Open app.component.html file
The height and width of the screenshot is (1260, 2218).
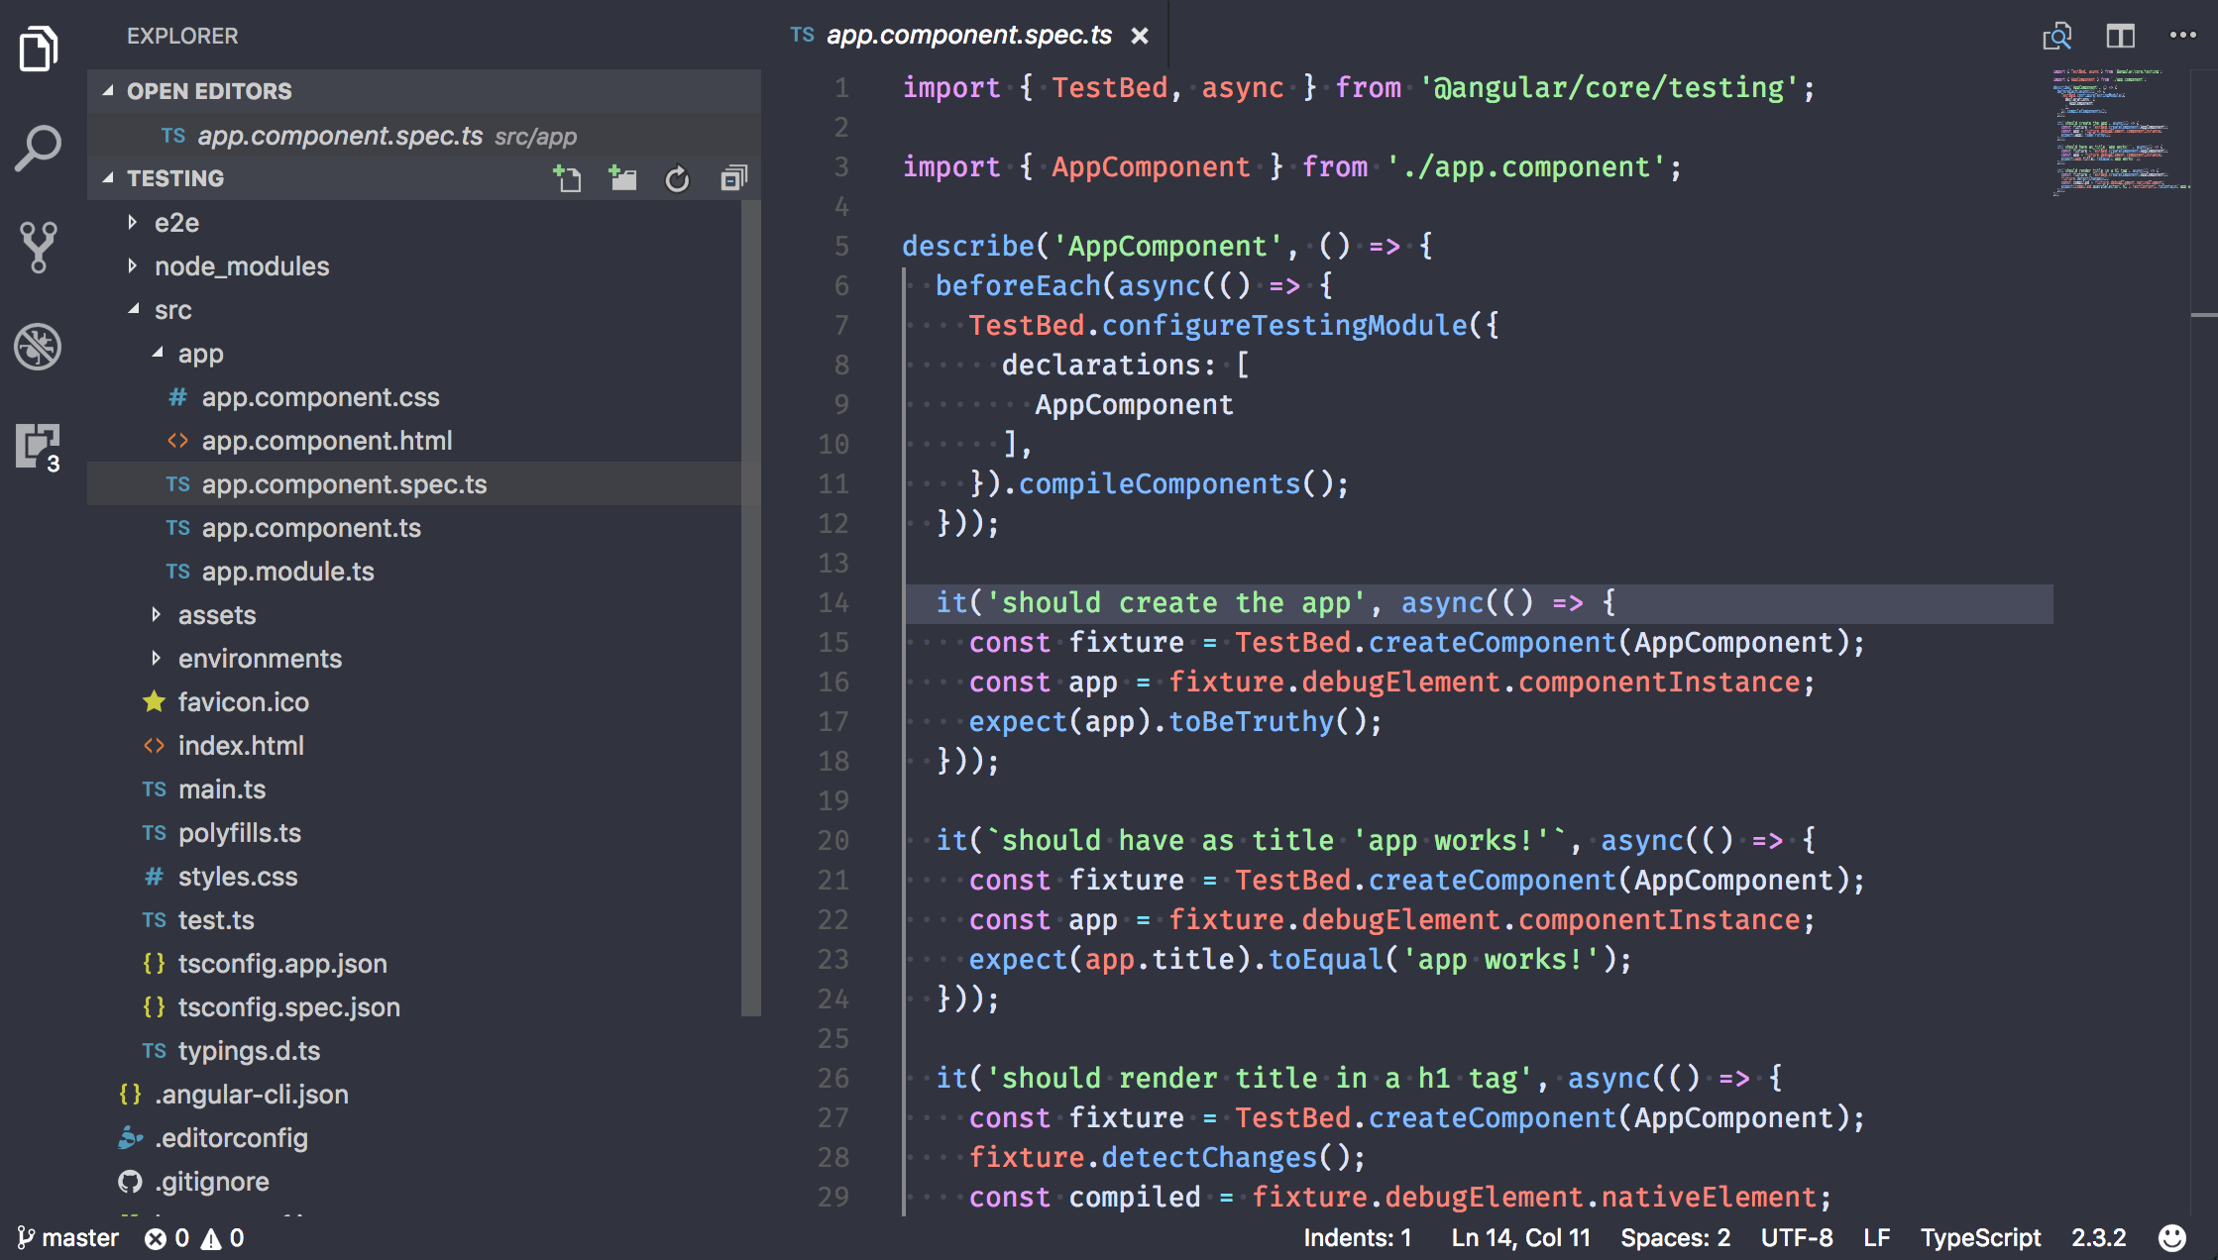pyautogui.click(x=424, y=441)
